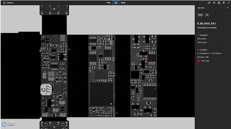231x129 pixels.
Task: Select the highlighted red resistor on board
Action: [145, 59]
